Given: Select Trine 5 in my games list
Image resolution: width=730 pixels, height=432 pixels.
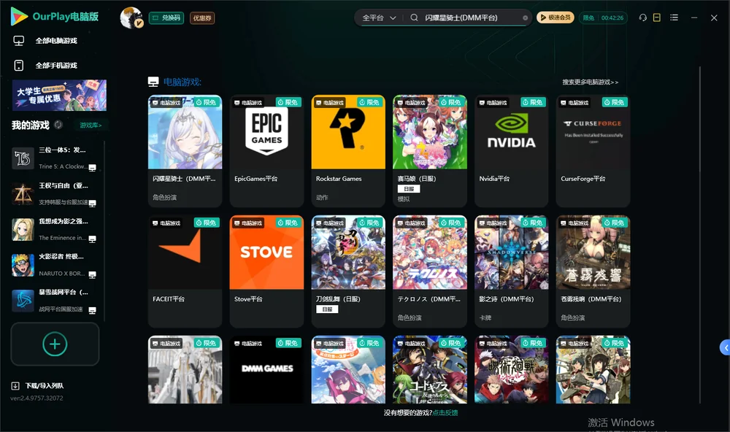Looking at the screenshot, I should coord(55,158).
